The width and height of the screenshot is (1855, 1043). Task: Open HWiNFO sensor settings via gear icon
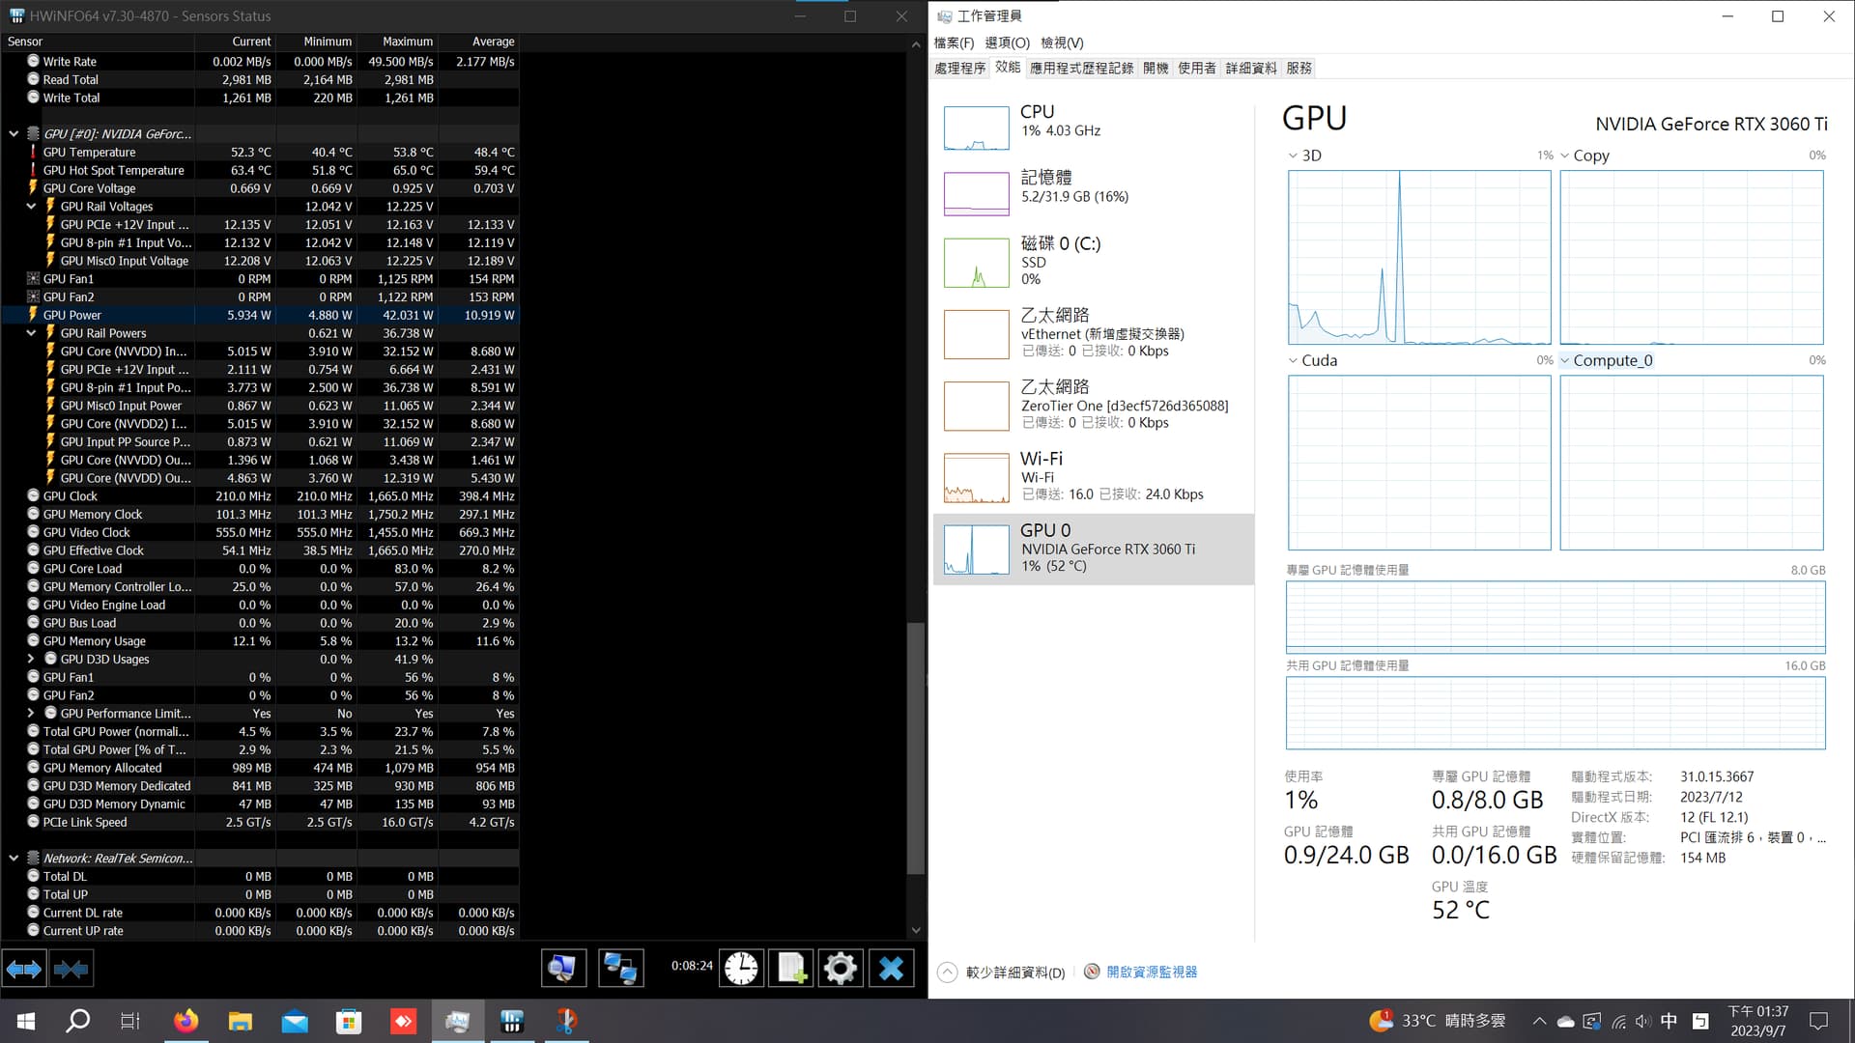[x=841, y=968]
